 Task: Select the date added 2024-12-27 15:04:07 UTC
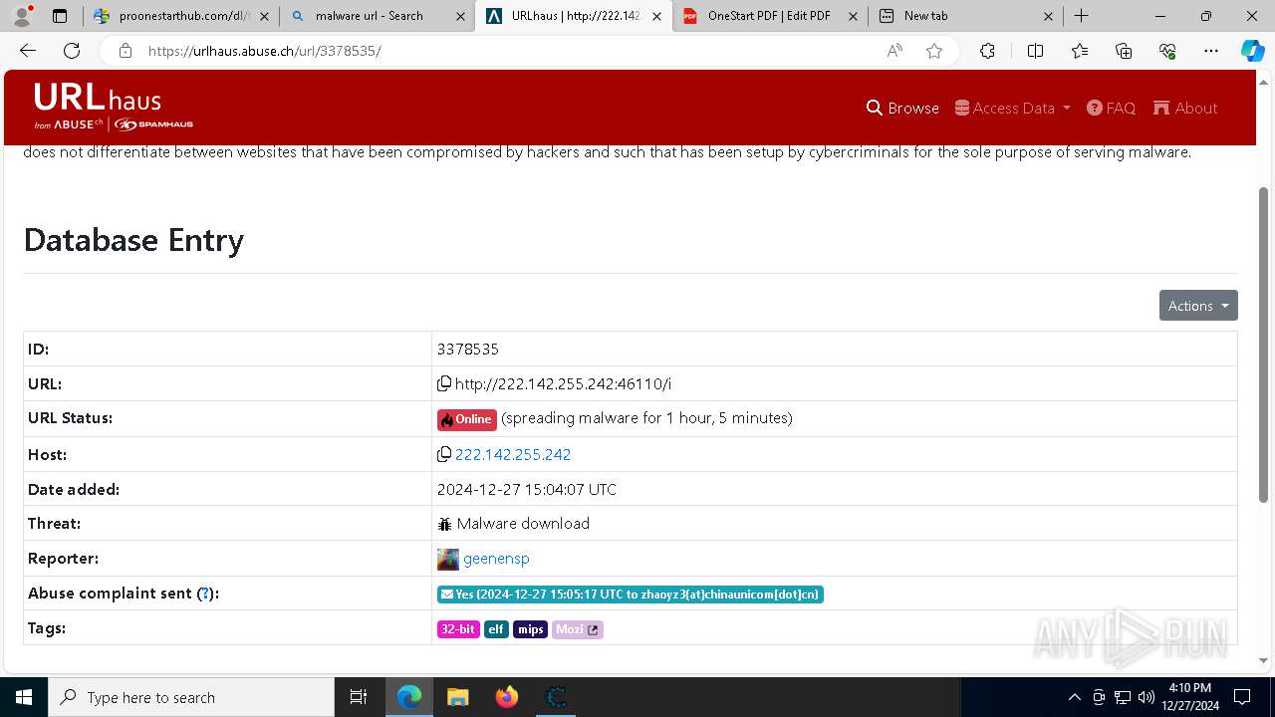click(x=527, y=490)
